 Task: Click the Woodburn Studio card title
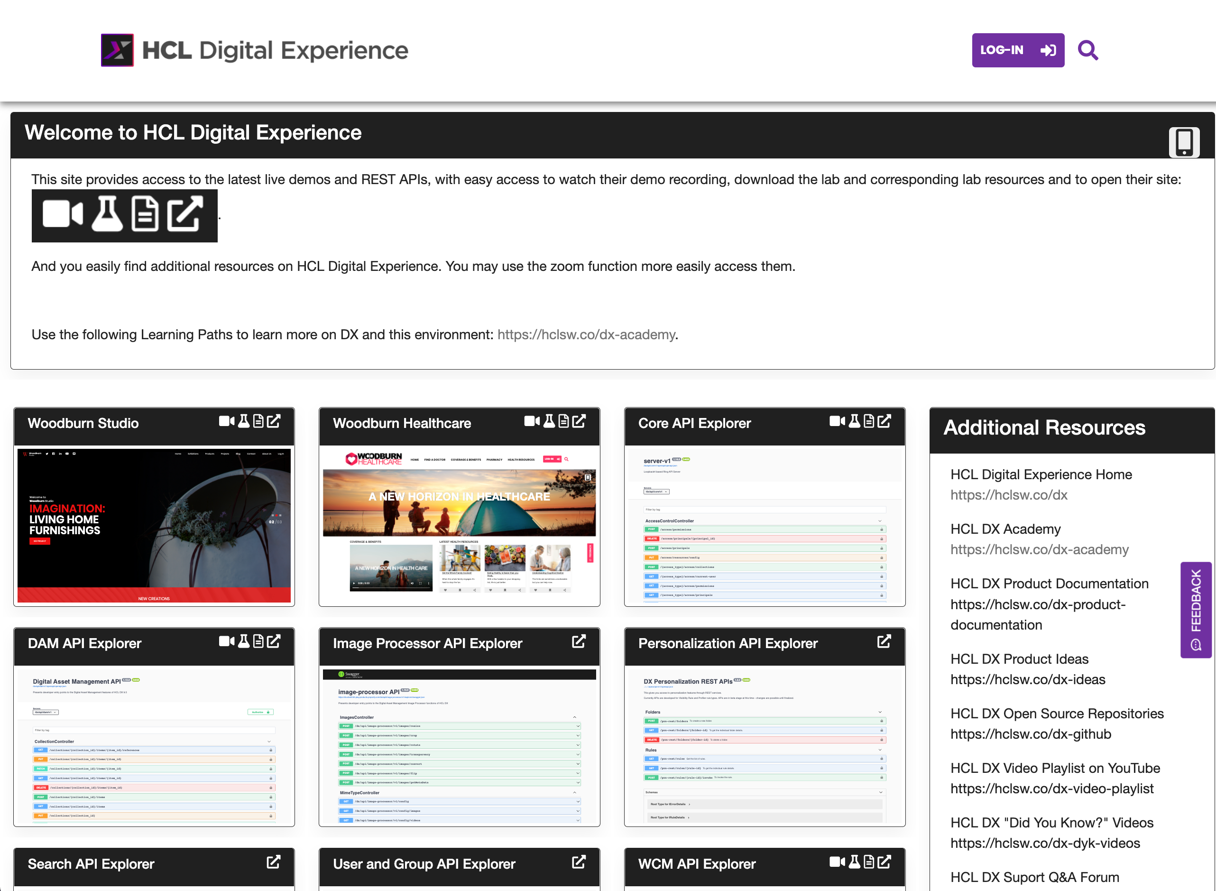click(83, 423)
